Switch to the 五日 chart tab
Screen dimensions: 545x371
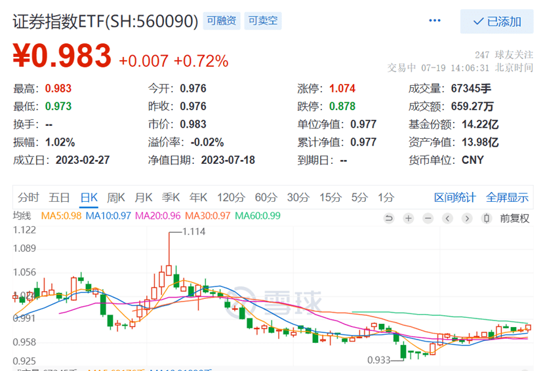point(59,197)
